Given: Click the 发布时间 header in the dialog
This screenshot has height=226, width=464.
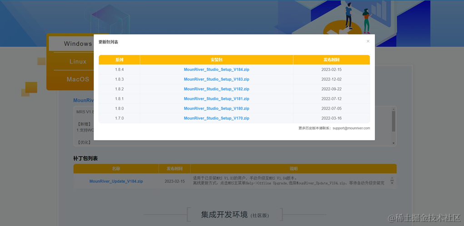Looking at the screenshot, I should coord(331,60).
